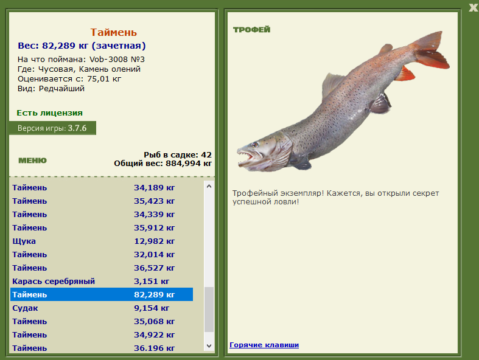Click the Таймень title heading
The height and width of the screenshot is (360, 479).
click(x=113, y=32)
